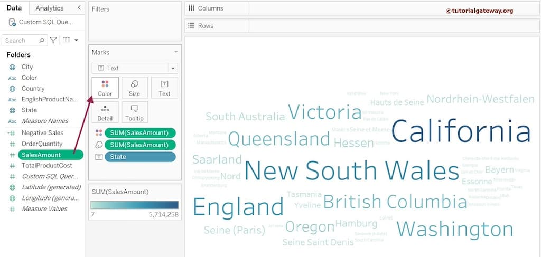Select British Columbia in the word cloud

pos(395,202)
